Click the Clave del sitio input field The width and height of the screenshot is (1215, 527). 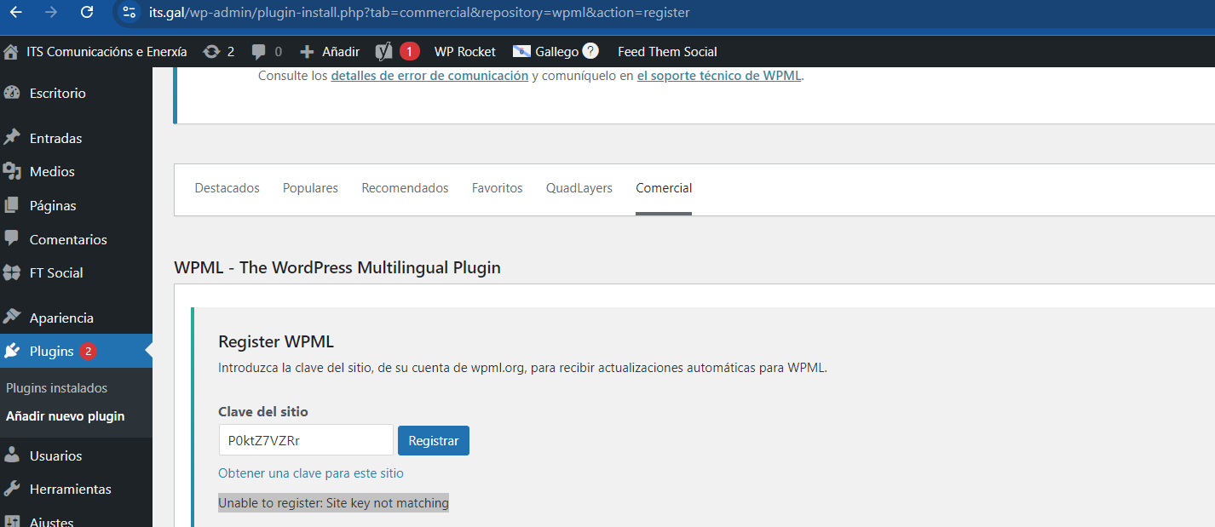(x=306, y=440)
